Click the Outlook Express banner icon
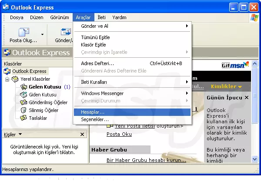261x181 pixels. [7, 52]
